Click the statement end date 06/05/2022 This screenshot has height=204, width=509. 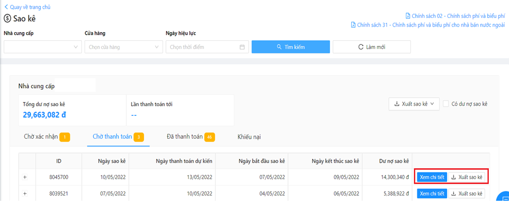(x=346, y=194)
